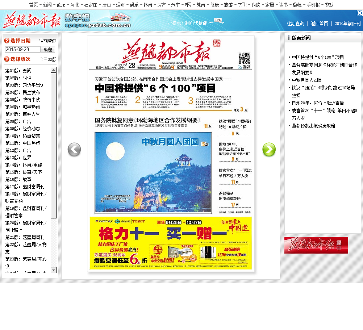Open article 故宫首次“十一”限流 in the news list
Image resolution: width=363 pixels, height=330 pixels.
(x=324, y=114)
